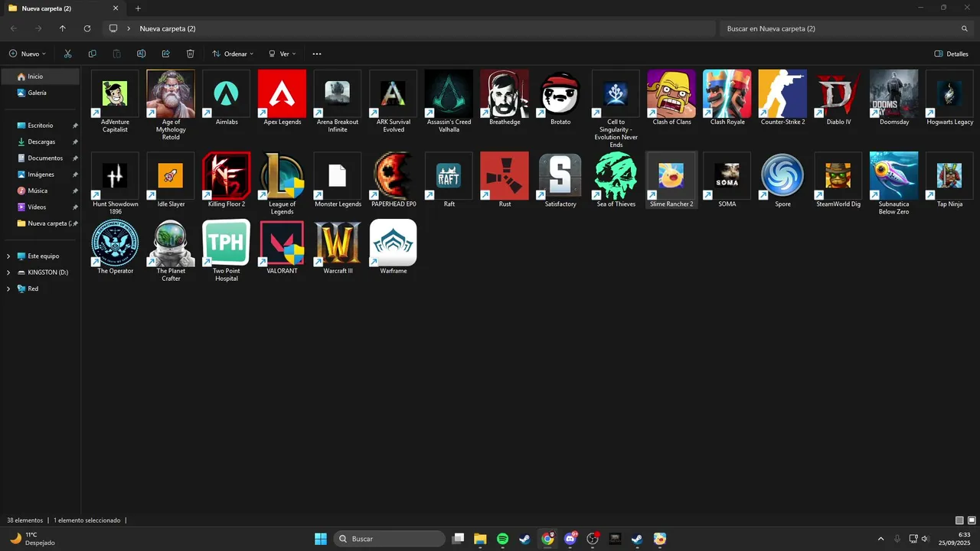
Task: Expand the Red network node
Action: tap(8, 289)
